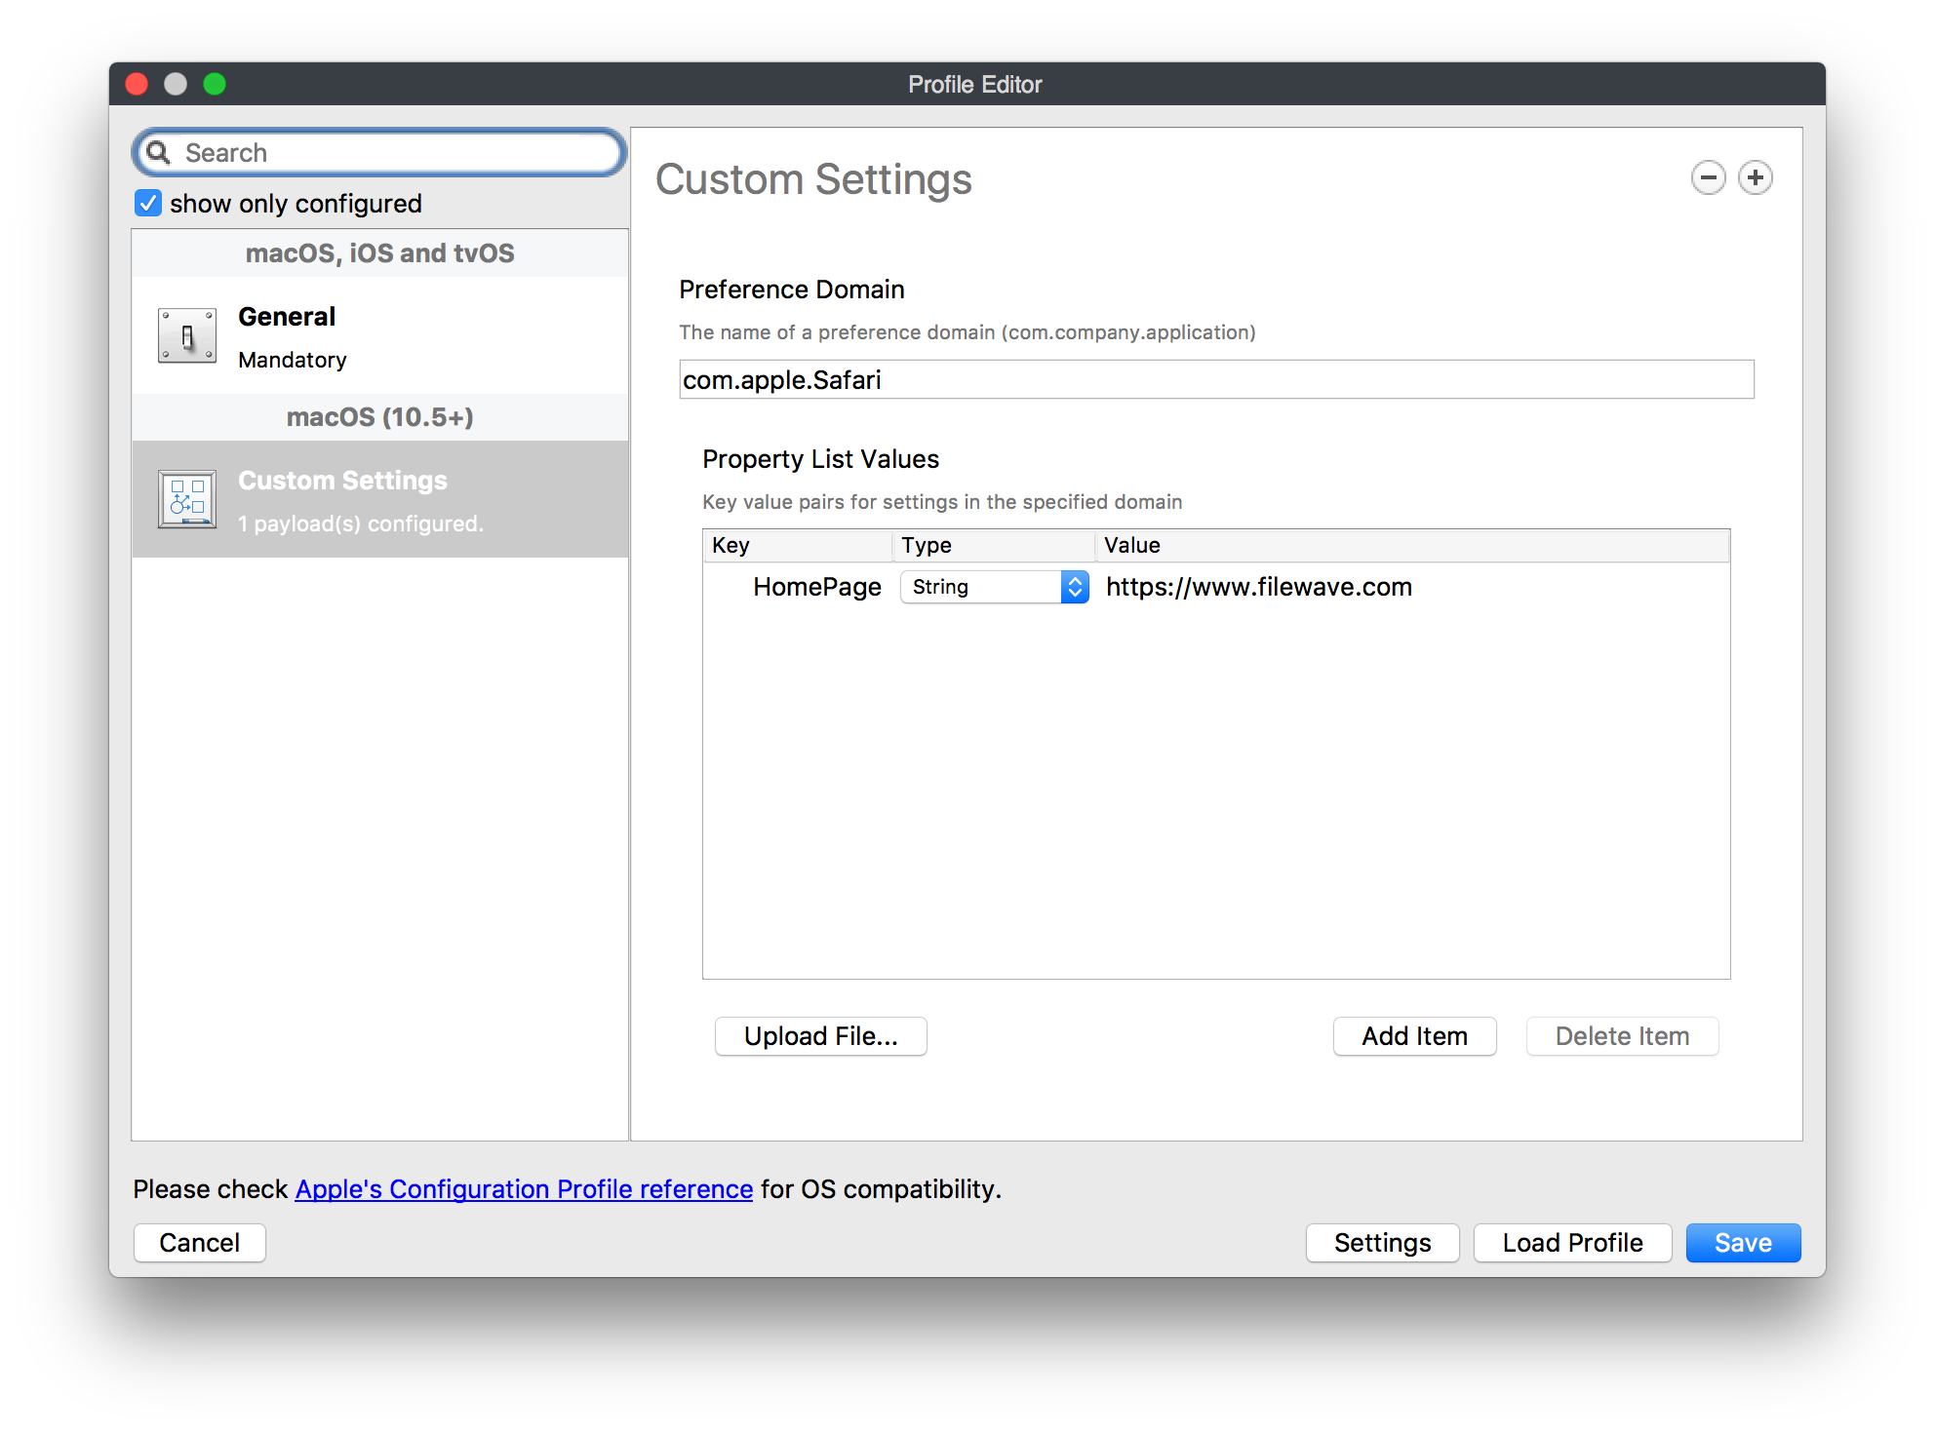Open Apple's Configuration Profile reference link

pos(524,1189)
